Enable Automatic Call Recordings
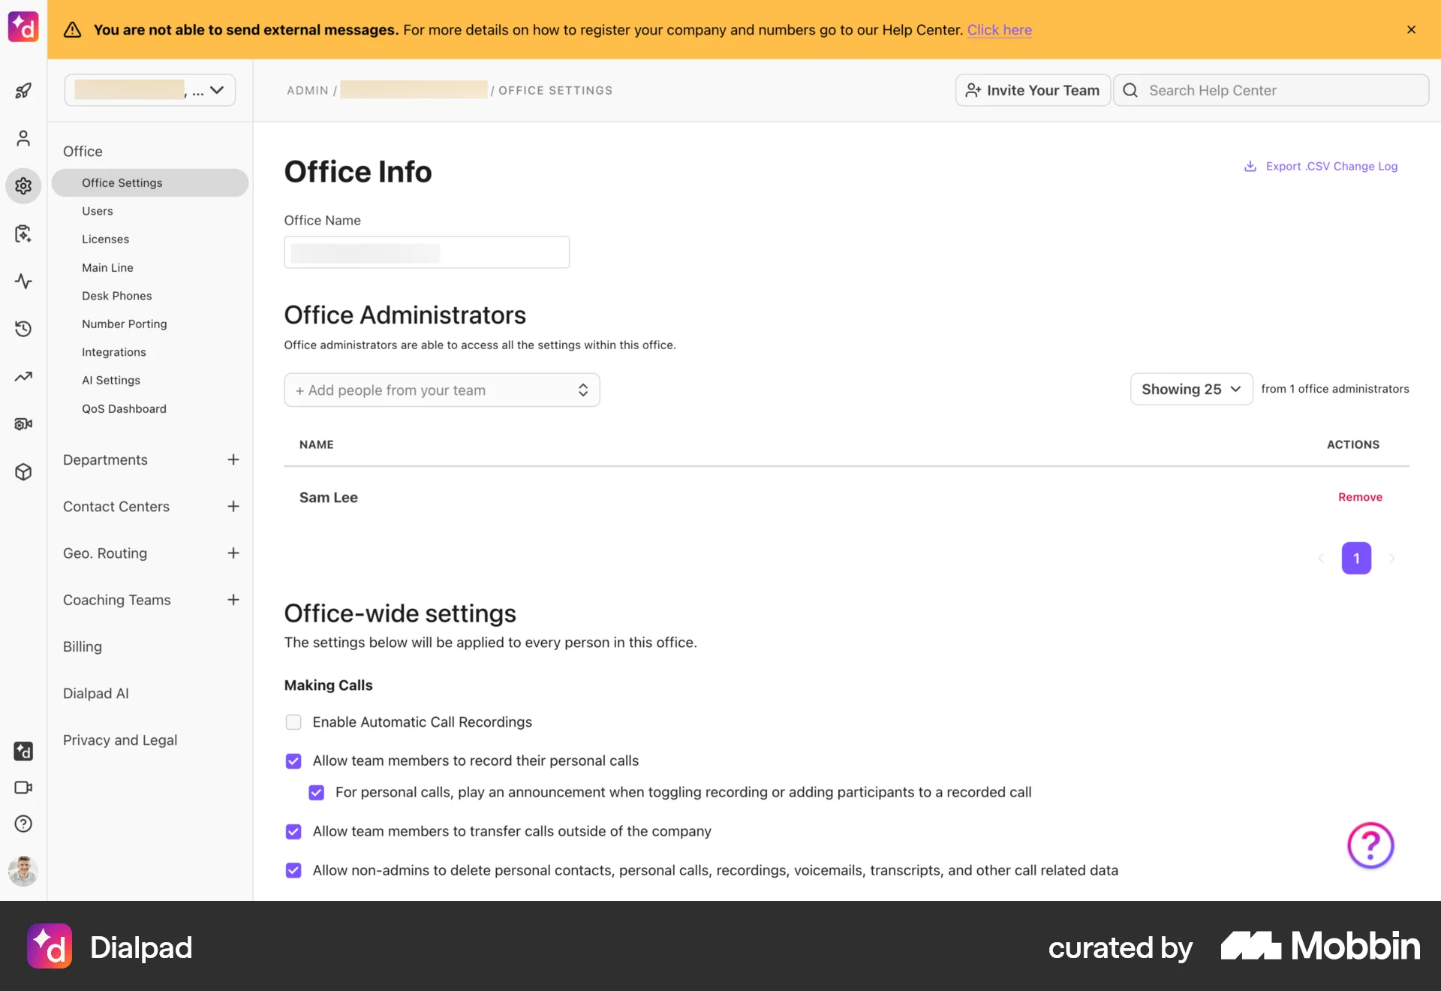The width and height of the screenshot is (1441, 991). [293, 721]
